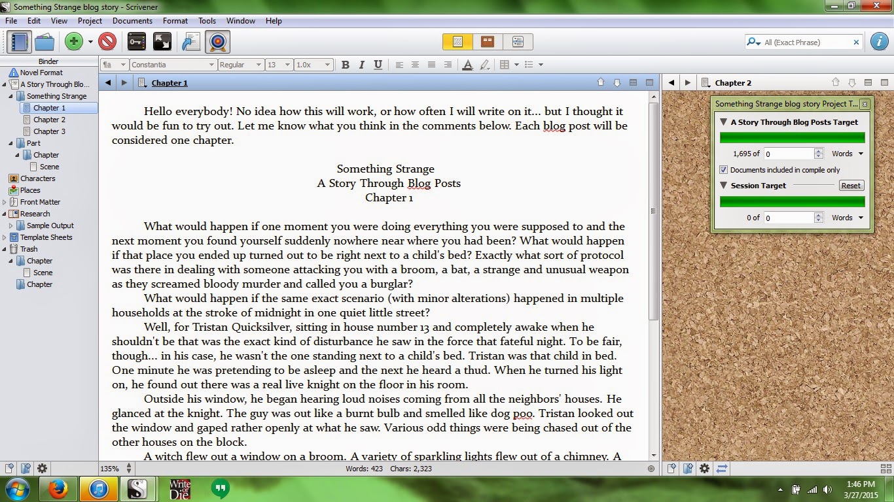This screenshot has height=502, width=894.
Task: Click the blue info icon top right
Action: (880, 41)
